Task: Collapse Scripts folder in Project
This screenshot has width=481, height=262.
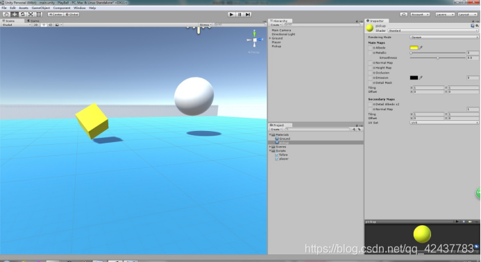Action: pos(270,151)
